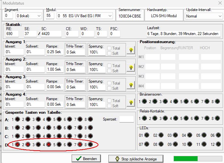Enable the Total checkbox for Ausgang 1

tap(109, 48)
